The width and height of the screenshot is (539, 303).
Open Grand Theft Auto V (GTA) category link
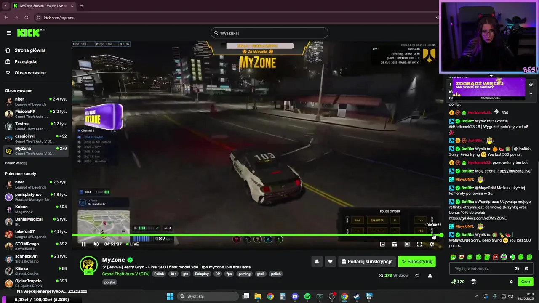click(125, 274)
